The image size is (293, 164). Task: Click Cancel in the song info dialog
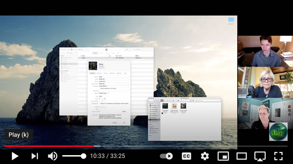115,122
